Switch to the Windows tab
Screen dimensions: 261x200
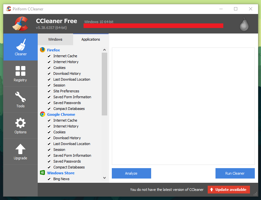point(55,39)
